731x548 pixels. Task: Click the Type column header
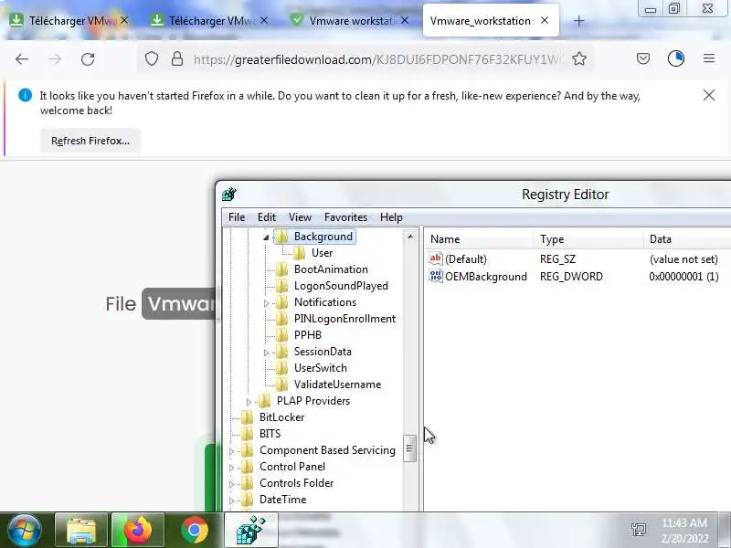coord(588,239)
